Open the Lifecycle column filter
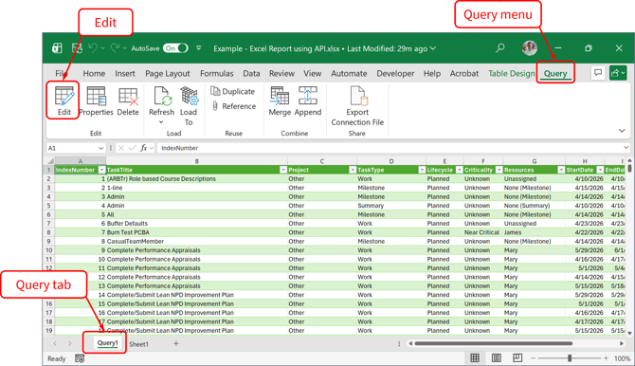This screenshot has width=635, height=366. coord(460,170)
